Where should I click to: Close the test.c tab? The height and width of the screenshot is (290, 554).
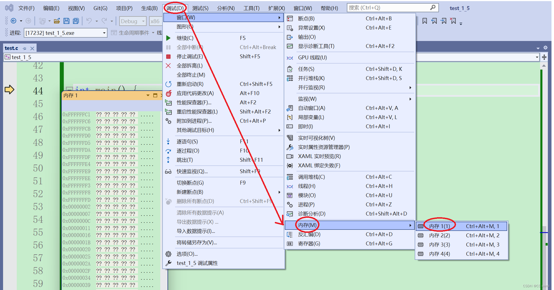pyautogui.click(x=32, y=49)
